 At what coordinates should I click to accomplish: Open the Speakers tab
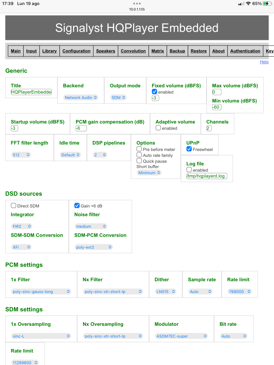coord(106,51)
